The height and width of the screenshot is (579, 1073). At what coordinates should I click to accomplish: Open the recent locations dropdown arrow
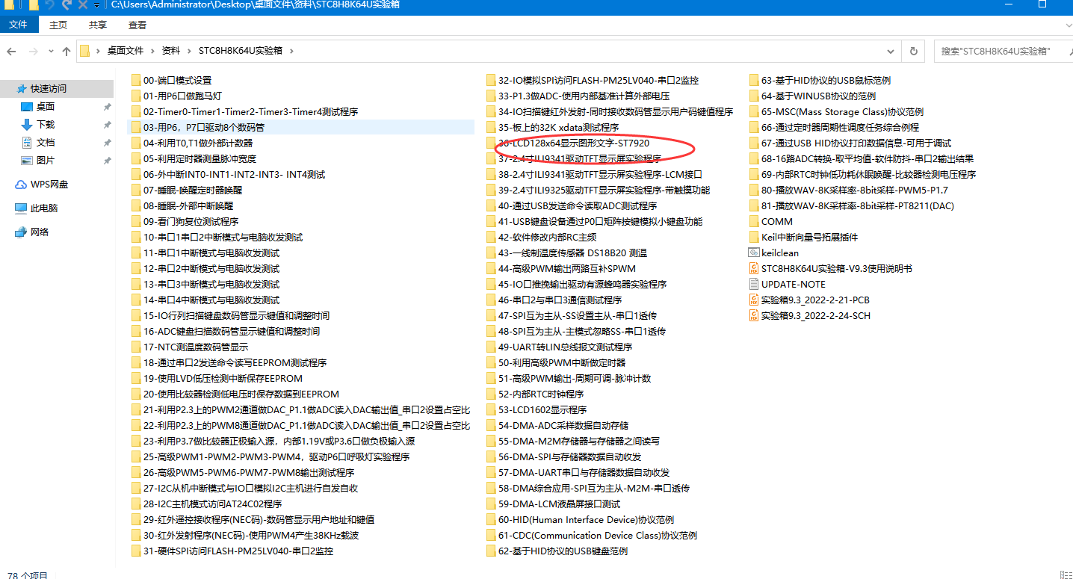point(51,52)
